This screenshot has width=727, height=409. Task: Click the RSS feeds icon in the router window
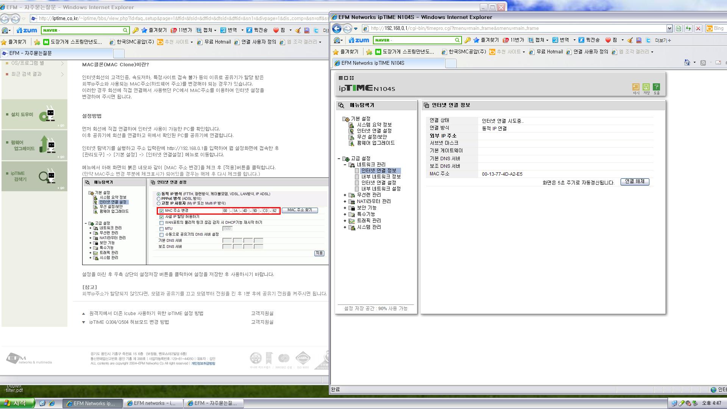703,63
